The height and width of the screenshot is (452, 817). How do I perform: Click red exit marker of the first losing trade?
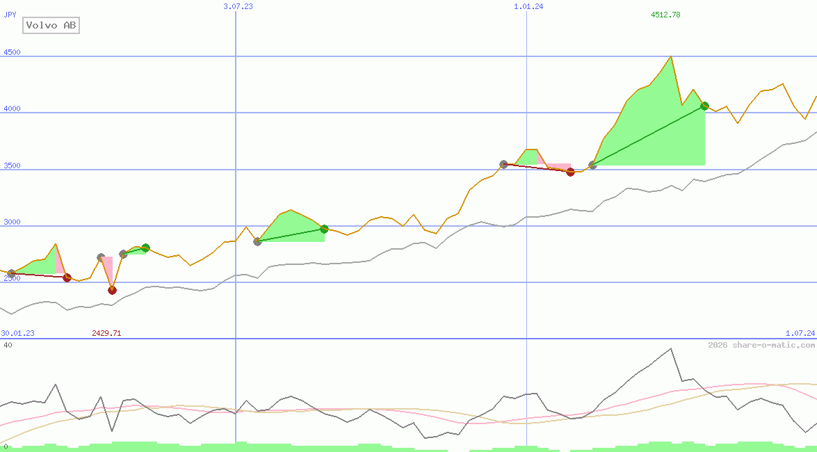67,277
